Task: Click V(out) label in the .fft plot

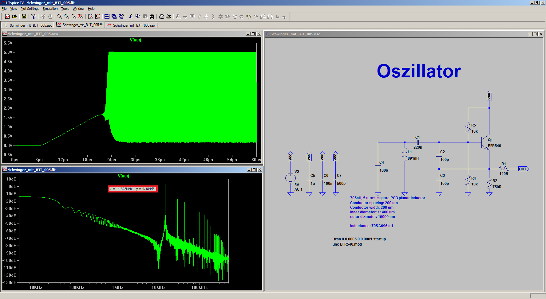Action: 124,176
